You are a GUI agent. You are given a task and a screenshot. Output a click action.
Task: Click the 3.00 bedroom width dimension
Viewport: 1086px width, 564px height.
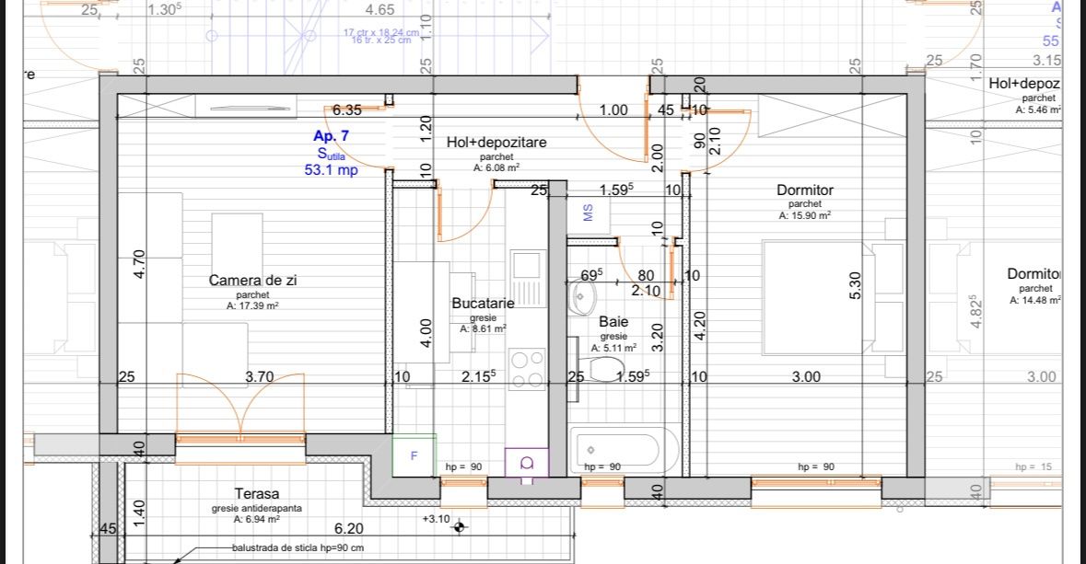pyautogui.click(x=806, y=377)
